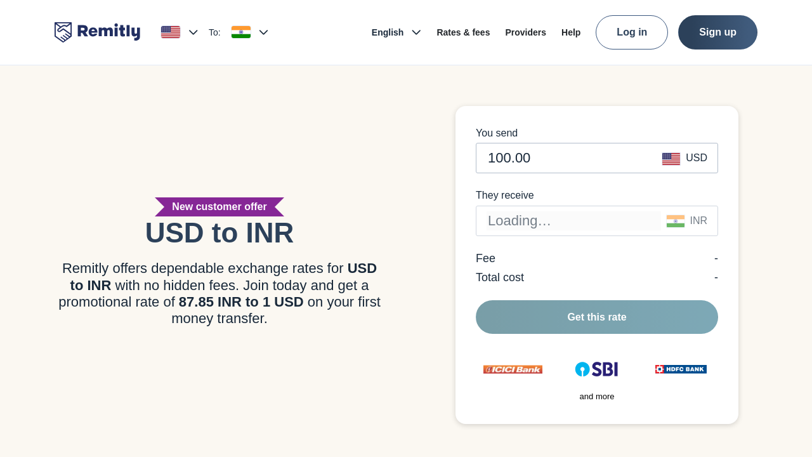Click the New customer offer banner

[219, 207]
